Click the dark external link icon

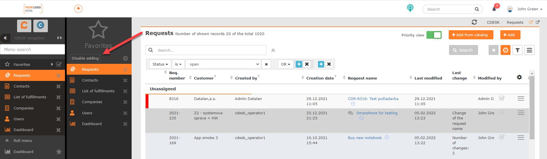[x=538, y=22]
